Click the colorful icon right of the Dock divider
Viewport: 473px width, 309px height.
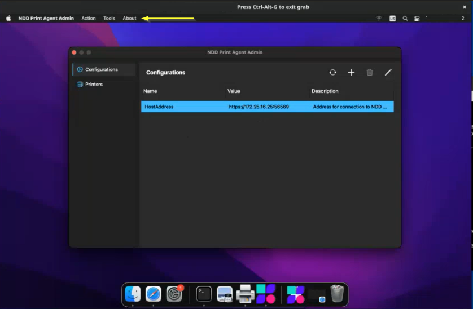[296, 294]
